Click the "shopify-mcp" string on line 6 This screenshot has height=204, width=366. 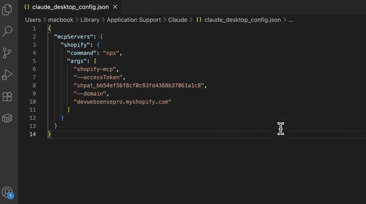pyautogui.click(x=95, y=69)
